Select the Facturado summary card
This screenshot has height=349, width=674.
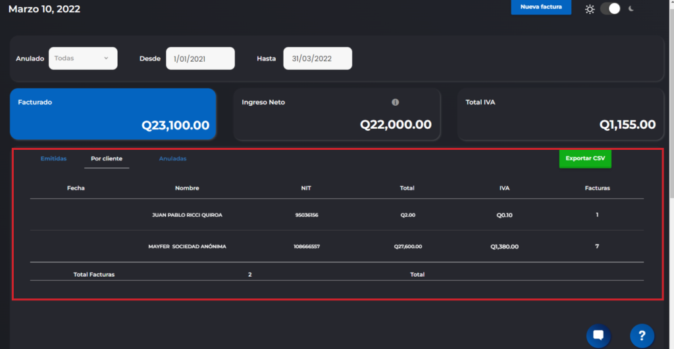pos(113,114)
